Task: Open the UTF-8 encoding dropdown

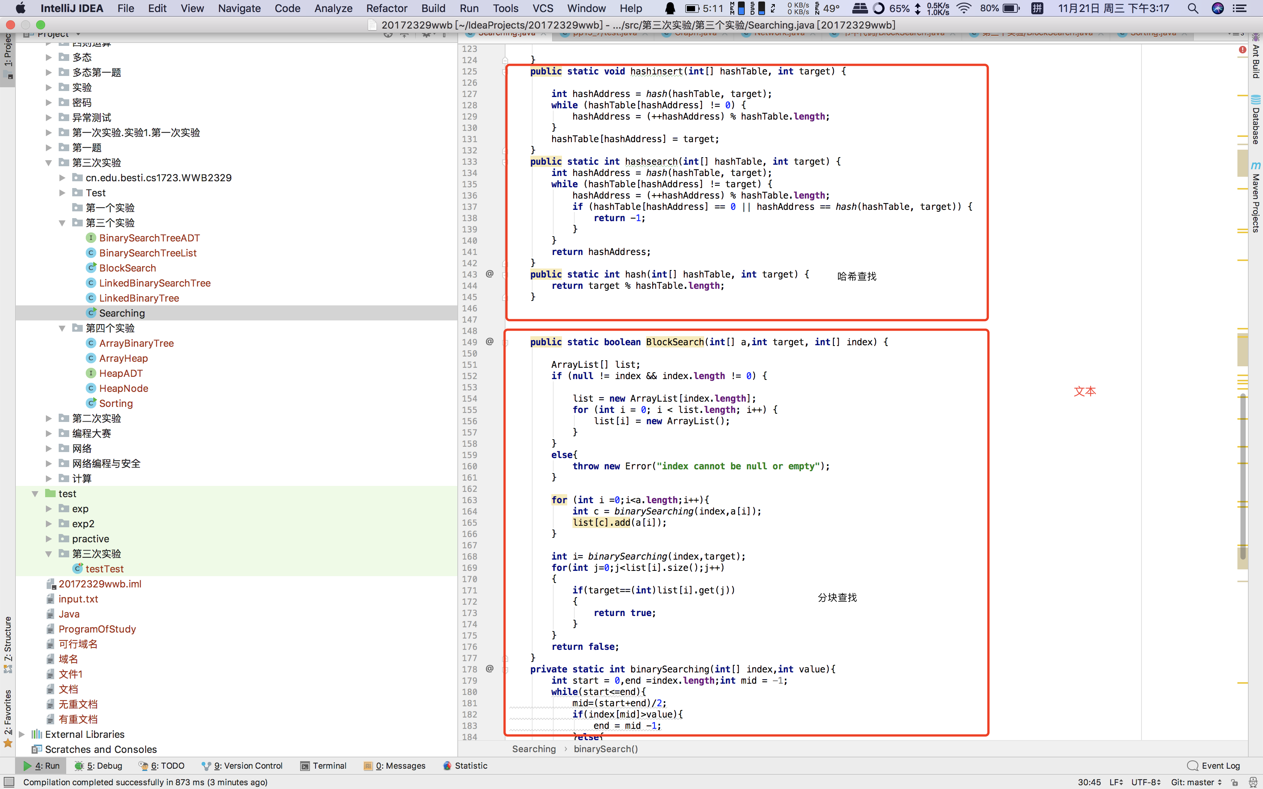Action: pos(1146,782)
